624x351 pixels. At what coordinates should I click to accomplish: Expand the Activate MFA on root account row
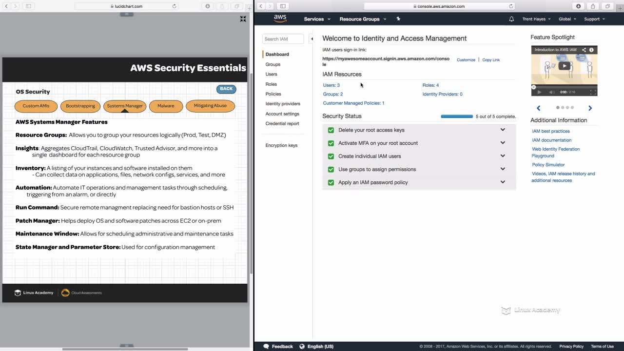pos(503,143)
